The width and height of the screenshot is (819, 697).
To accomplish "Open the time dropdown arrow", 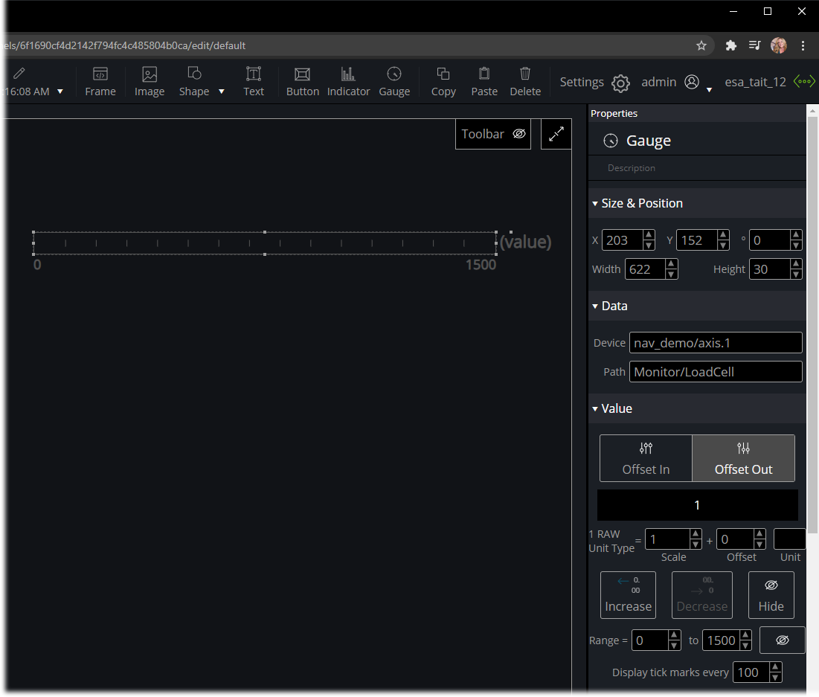I will click(x=60, y=91).
